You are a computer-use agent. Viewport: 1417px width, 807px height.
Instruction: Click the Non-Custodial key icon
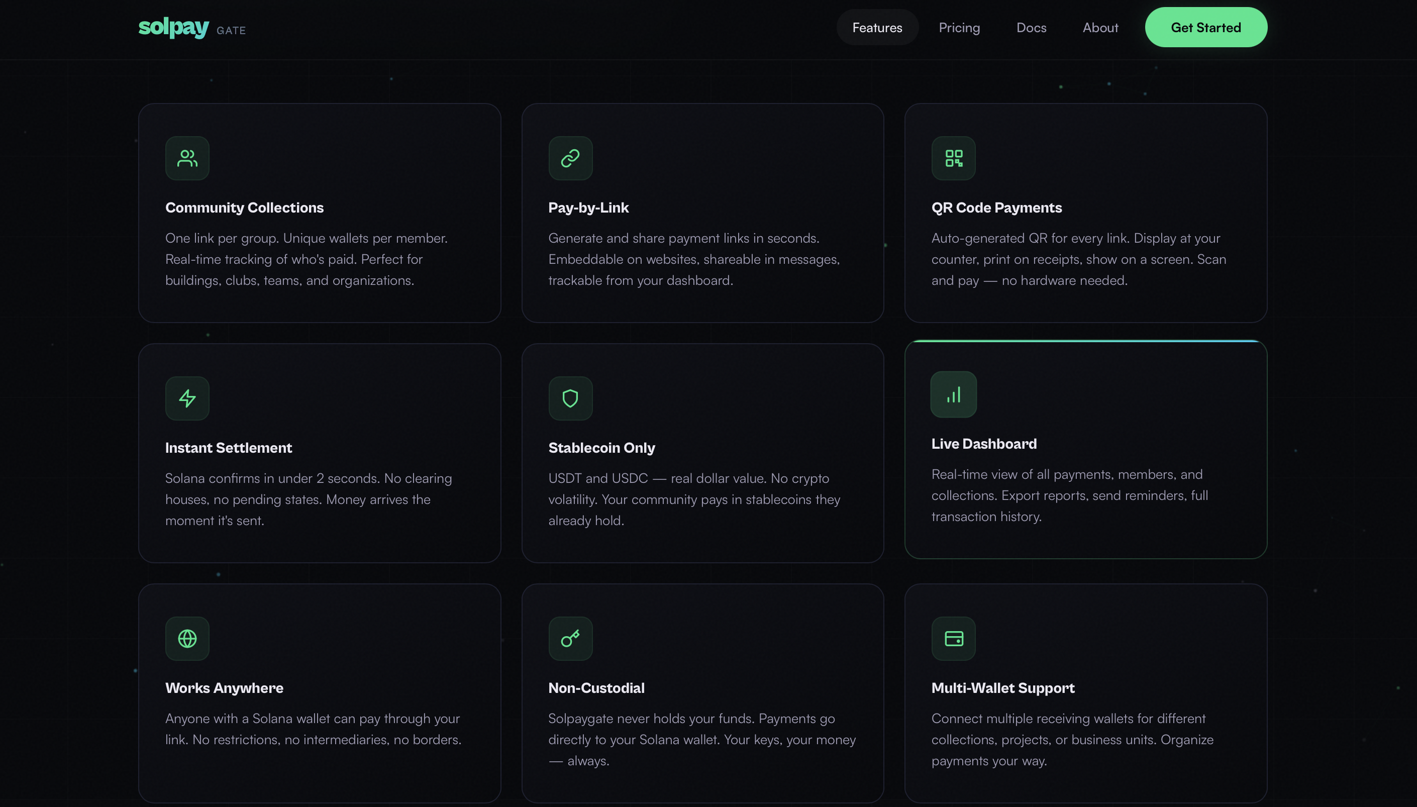(570, 639)
